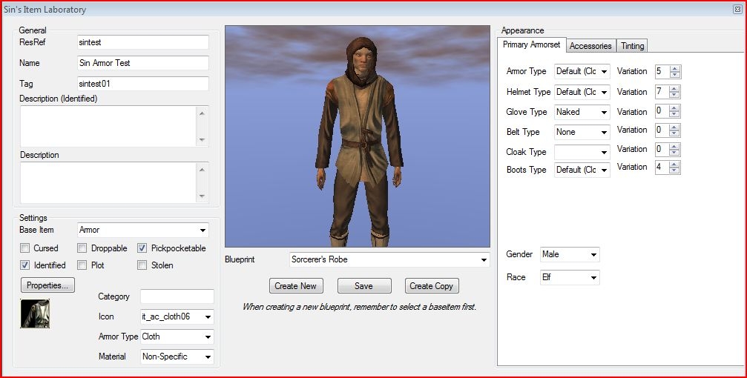Image resolution: width=747 pixels, height=378 pixels.
Task: Increase the Armor Type variation spinner
Action: click(x=674, y=69)
